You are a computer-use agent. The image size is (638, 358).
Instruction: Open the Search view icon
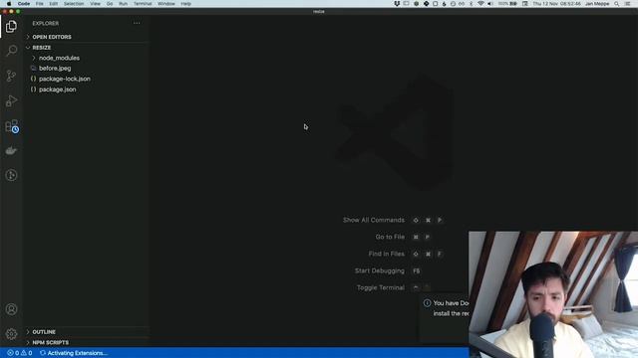[11, 51]
